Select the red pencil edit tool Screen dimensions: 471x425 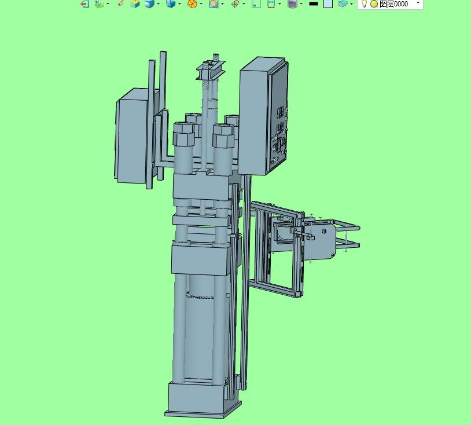(x=121, y=3)
